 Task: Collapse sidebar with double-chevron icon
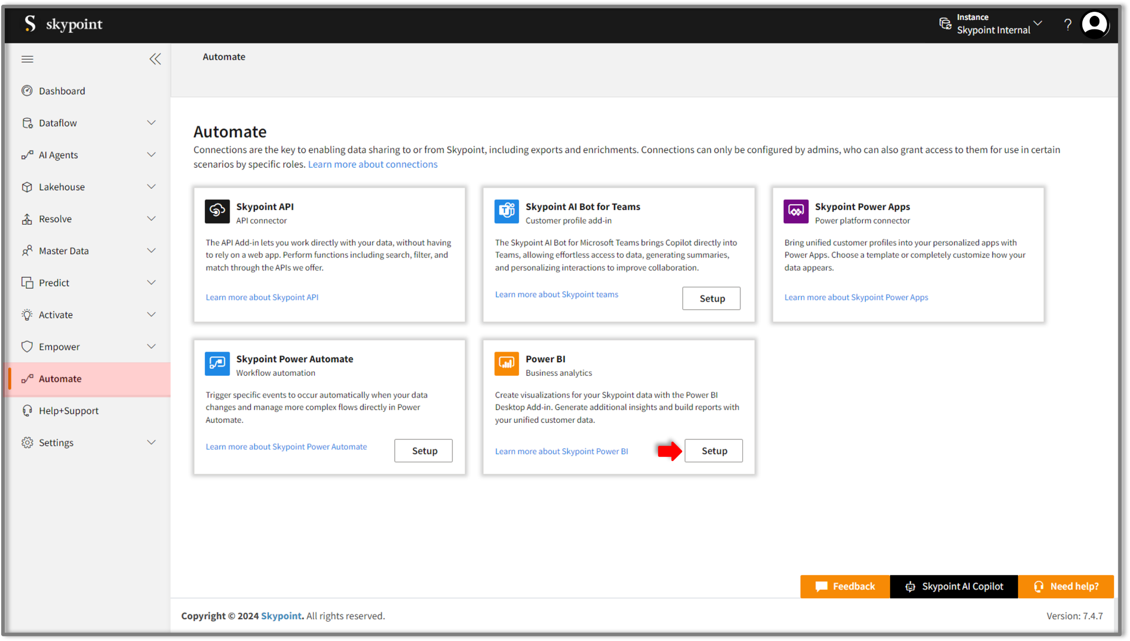155,59
